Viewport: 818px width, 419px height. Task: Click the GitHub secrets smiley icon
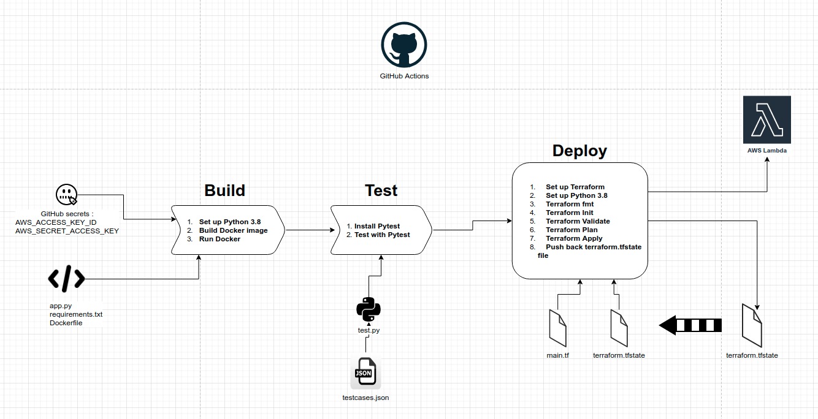(x=66, y=195)
